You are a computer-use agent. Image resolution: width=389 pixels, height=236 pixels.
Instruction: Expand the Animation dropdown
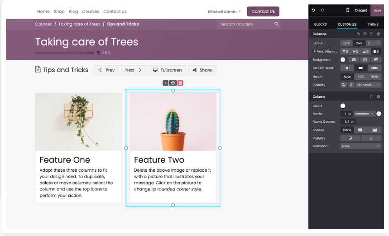tap(360, 146)
